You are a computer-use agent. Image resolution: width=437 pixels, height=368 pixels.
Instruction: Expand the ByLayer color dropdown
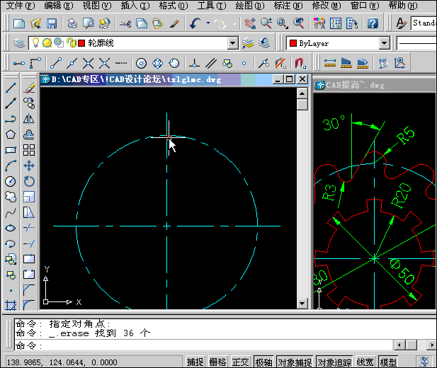click(x=384, y=43)
